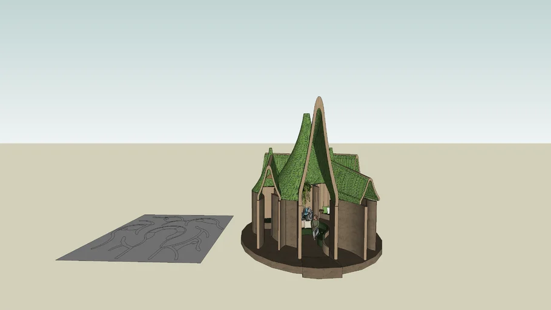Click the far-right corner of gray sheet
The height and width of the screenshot is (310, 551).
(x=232, y=216)
